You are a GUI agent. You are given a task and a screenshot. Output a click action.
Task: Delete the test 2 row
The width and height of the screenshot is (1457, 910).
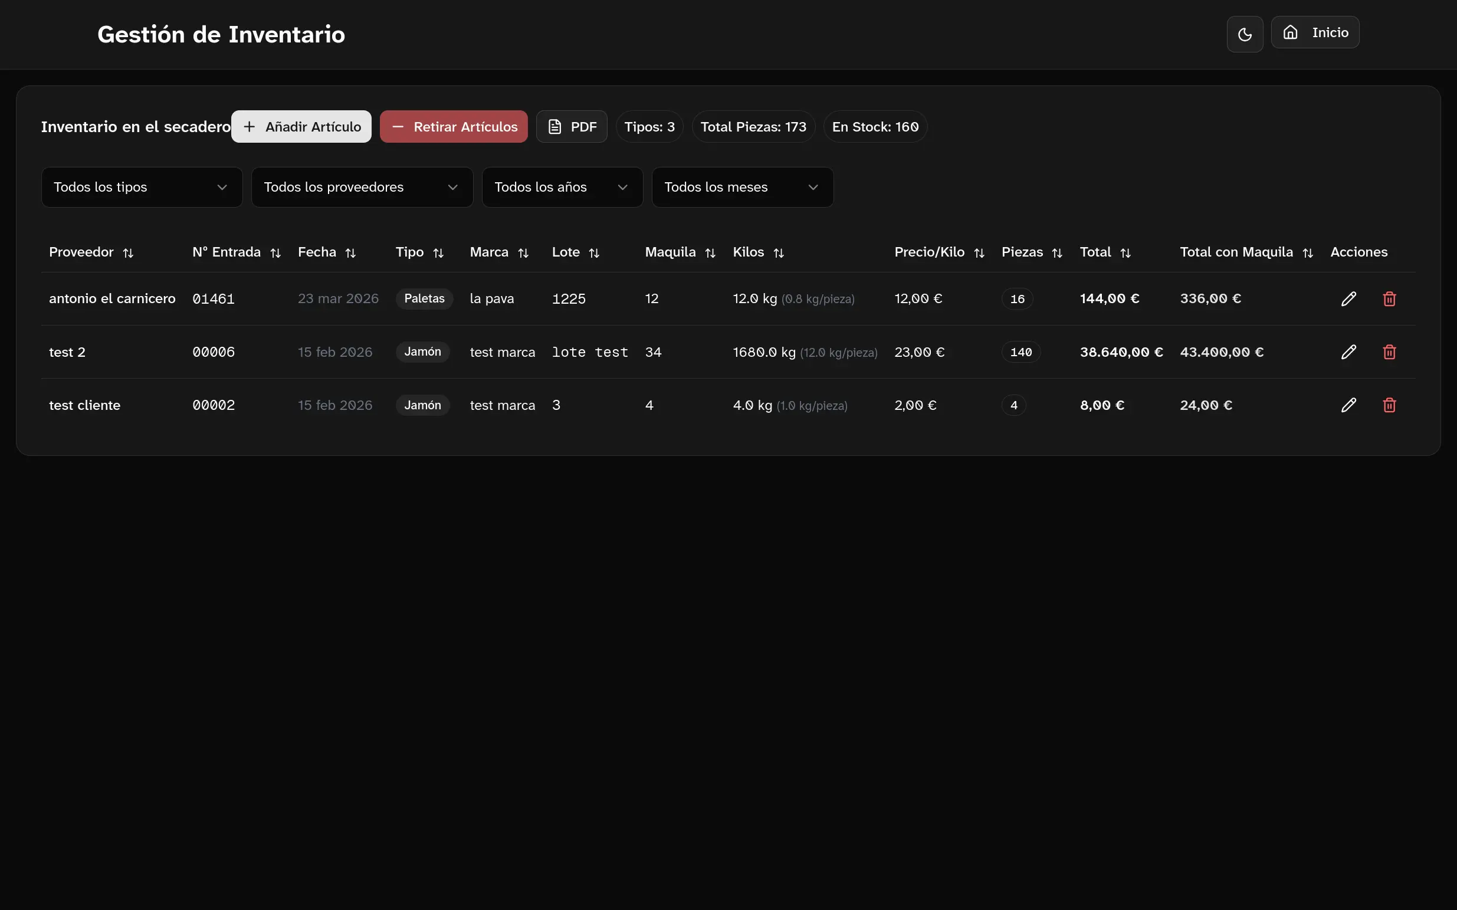tap(1389, 352)
